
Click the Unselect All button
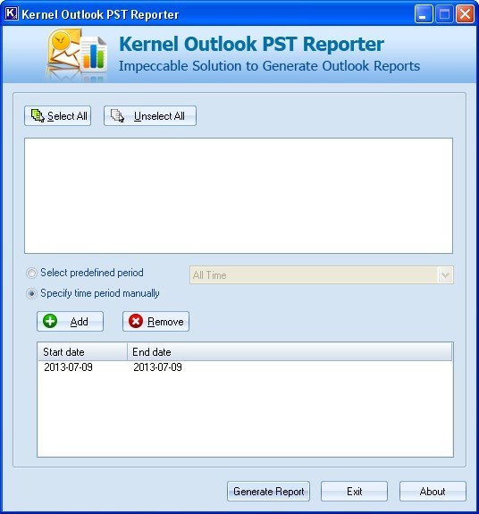coord(150,115)
